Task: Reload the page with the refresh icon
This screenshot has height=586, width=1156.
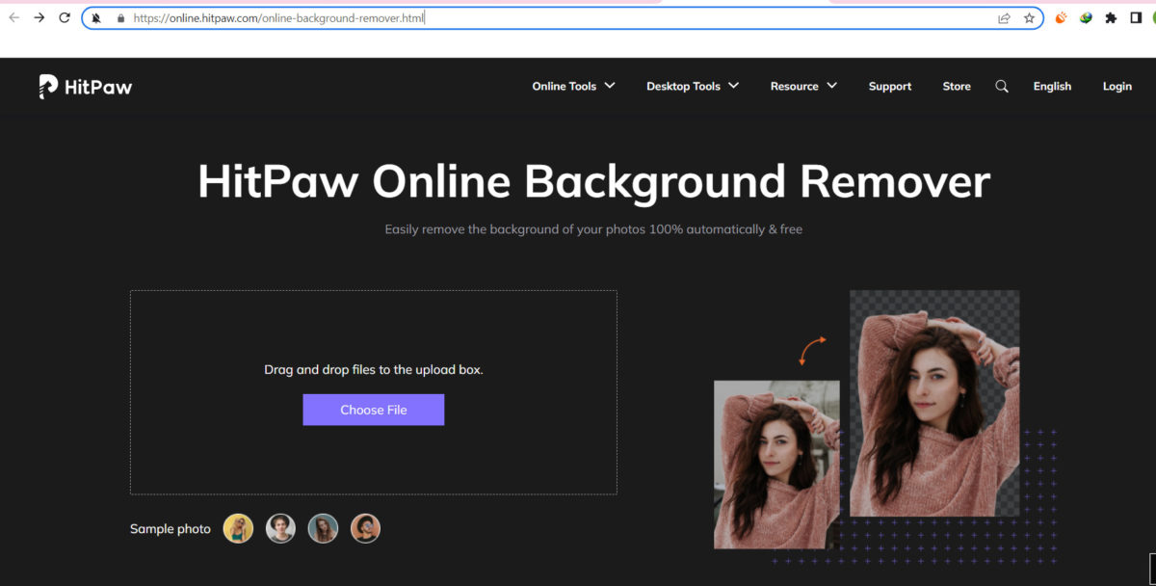Action: (x=65, y=18)
